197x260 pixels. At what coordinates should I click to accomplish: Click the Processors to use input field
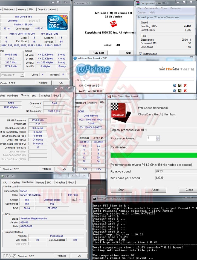pyautogui.click(x=152, y=138)
